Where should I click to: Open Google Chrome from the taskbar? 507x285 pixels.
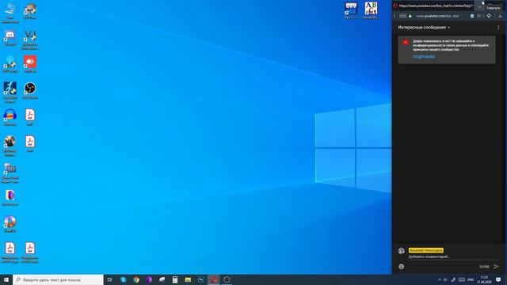point(136,279)
